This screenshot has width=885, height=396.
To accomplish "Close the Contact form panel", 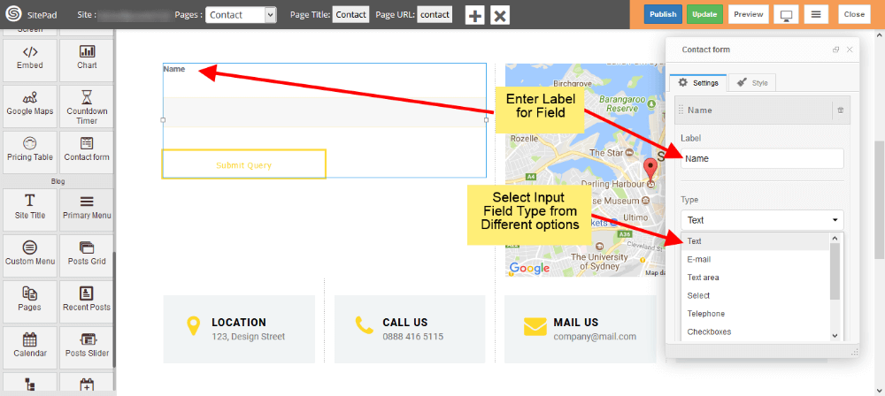I will pyautogui.click(x=850, y=49).
